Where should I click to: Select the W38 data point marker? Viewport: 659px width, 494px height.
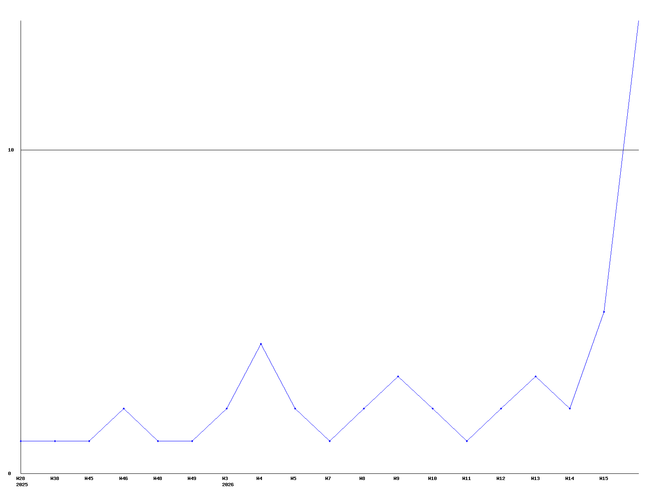(55, 441)
